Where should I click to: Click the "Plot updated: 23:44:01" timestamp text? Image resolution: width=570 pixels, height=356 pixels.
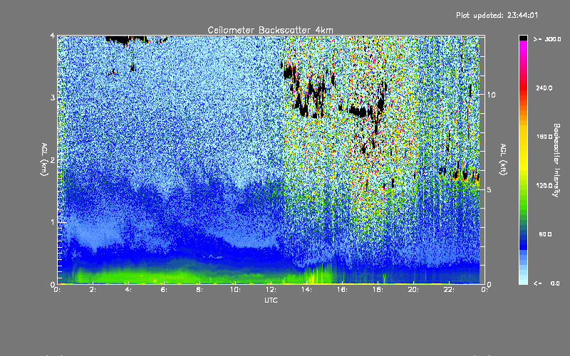(497, 15)
